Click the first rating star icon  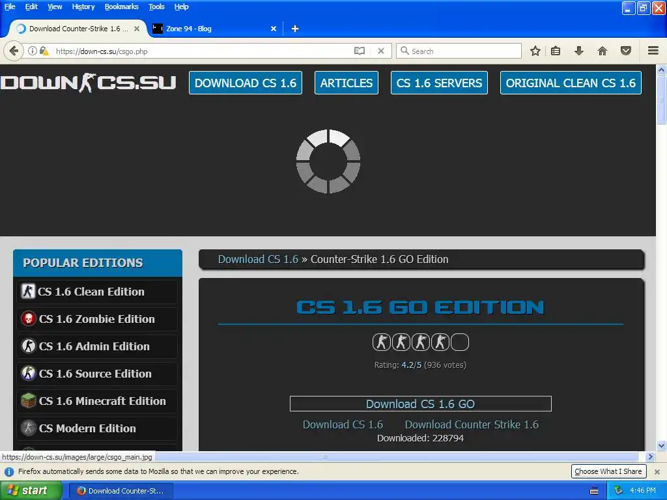pyautogui.click(x=382, y=342)
